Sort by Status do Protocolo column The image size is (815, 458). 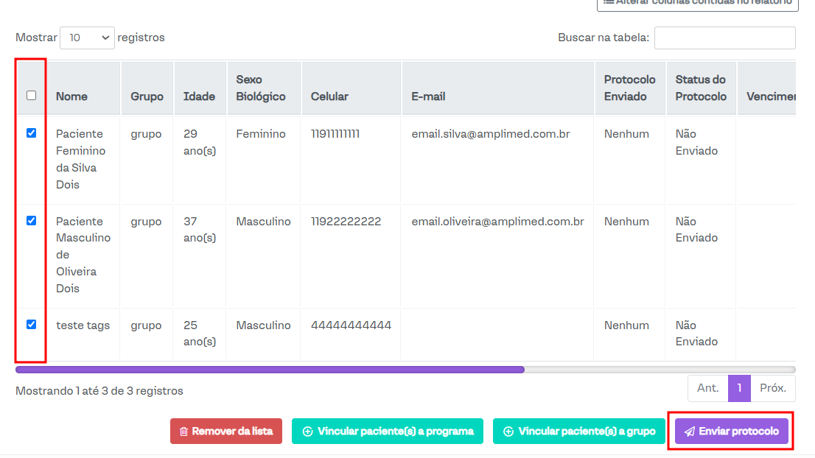[x=700, y=88]
